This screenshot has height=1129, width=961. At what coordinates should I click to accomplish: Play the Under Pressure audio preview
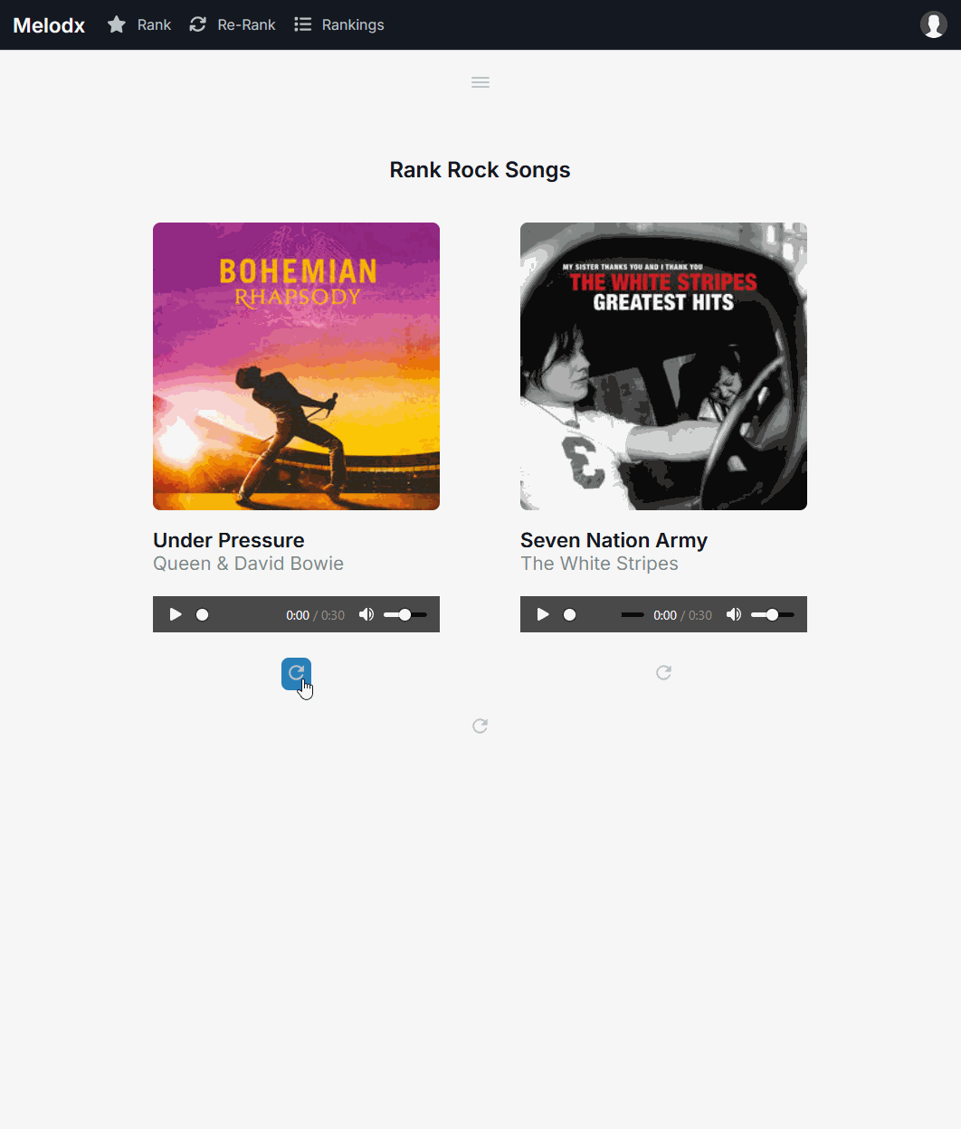click(176, 614)
